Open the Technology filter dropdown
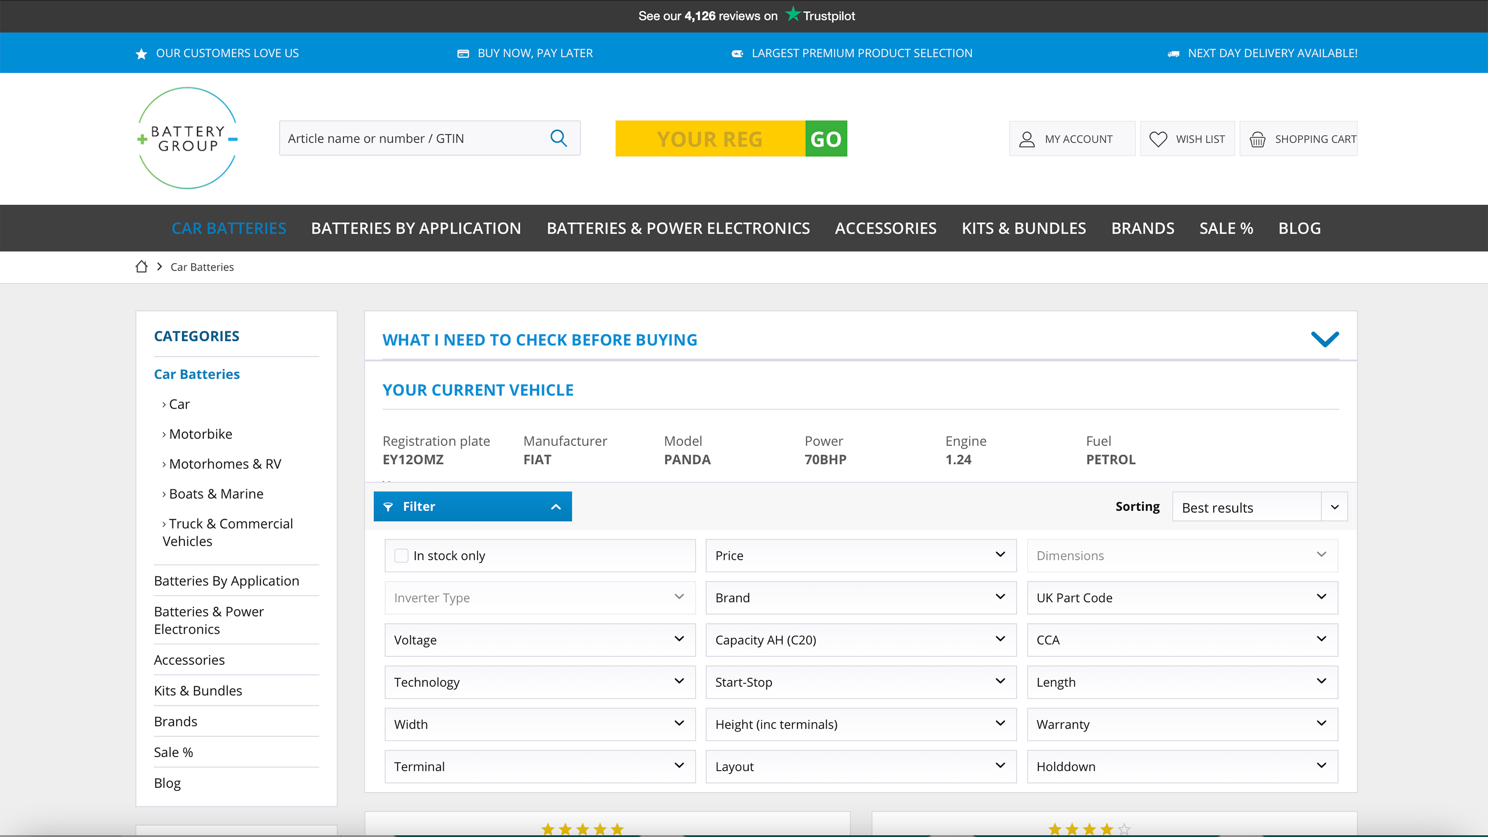The height and width of the screenshot is (837, 1488). click(x=539, y=682)
